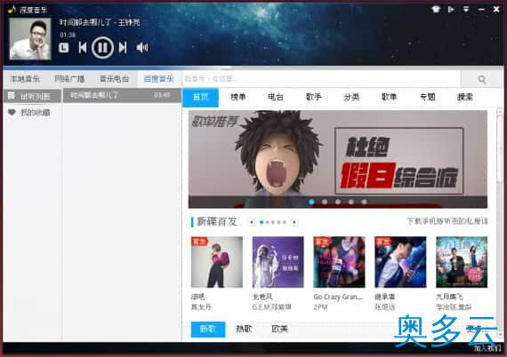The height and width of the screenshot is (357, 507).
Task: Open the 搜索 search tab
Action: click(465, 97)
